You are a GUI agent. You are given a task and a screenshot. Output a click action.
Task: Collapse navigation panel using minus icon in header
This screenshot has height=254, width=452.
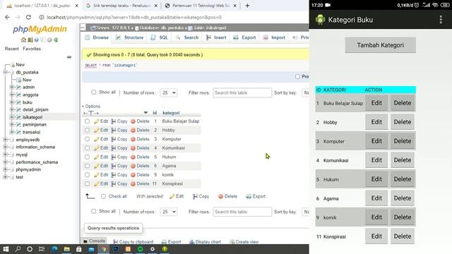[x=83, y=28]
